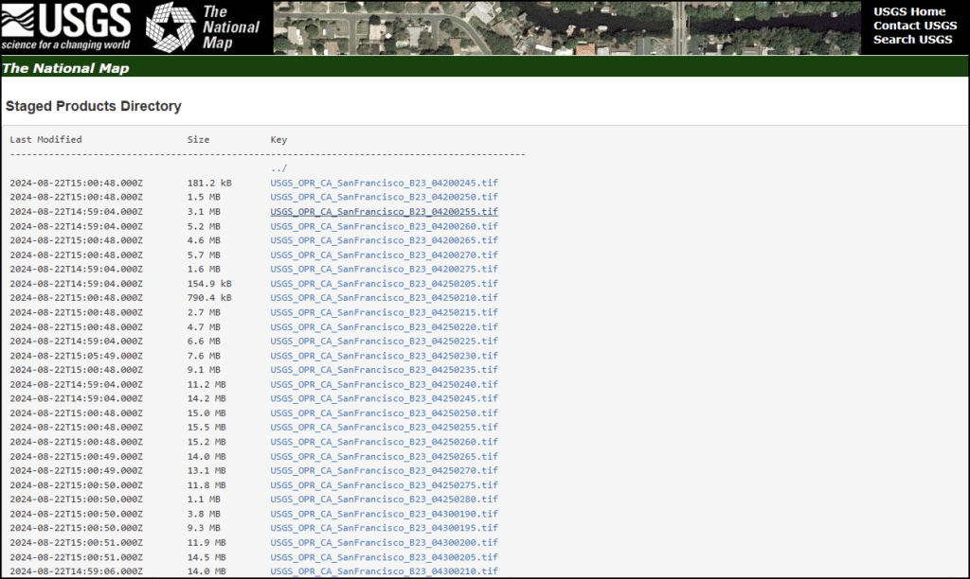Download the B23_04300190.tif file

pyautogui.click(x=384, y=514)
